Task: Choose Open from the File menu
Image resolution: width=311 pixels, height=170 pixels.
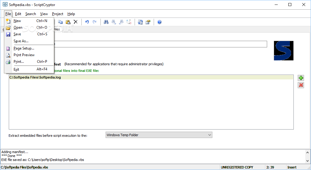Action: click(29, 27)
